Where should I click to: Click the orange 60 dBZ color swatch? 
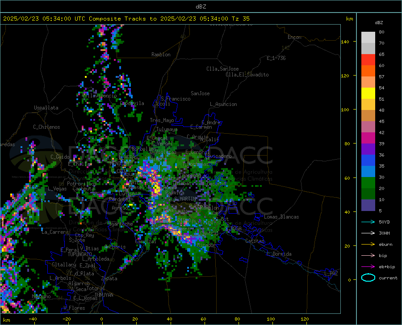[x=368, y=71]
